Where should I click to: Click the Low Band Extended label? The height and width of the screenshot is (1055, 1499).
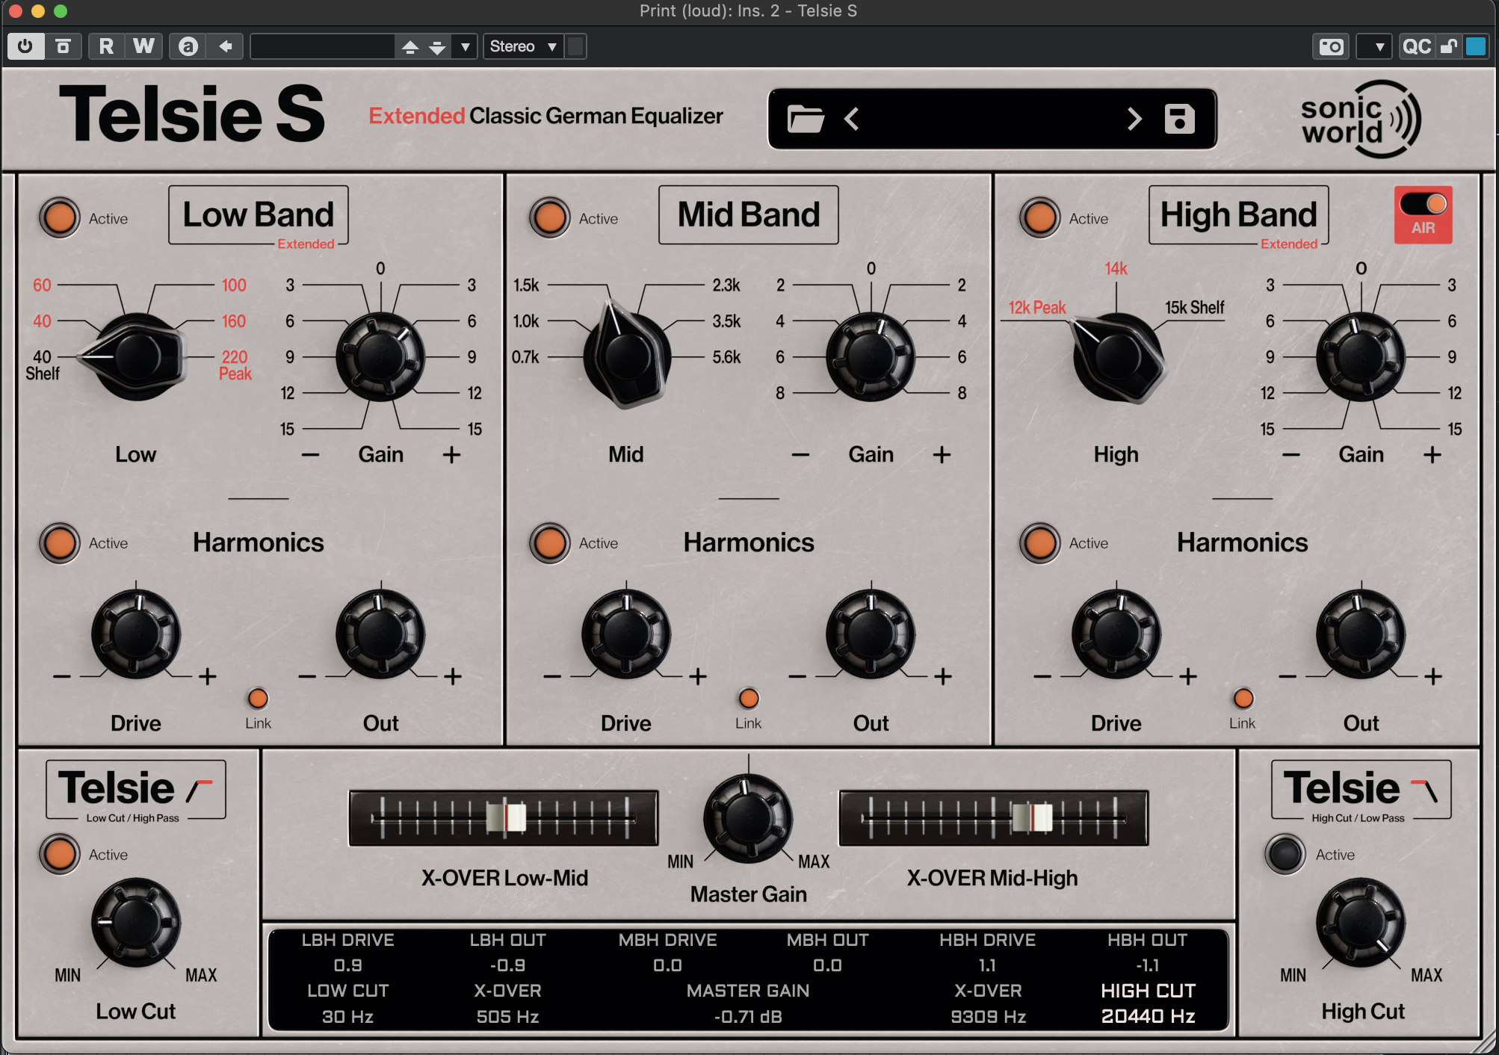[306, 244]
